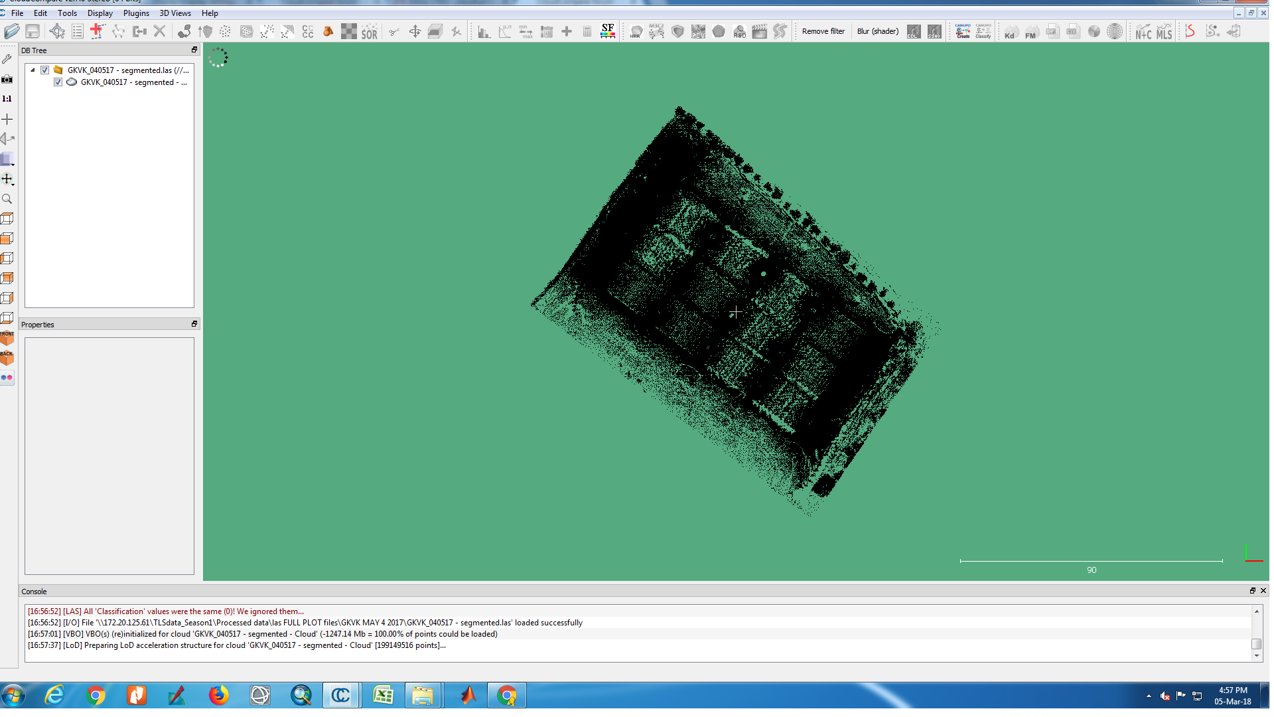1274x717 pixels.
Task: Click the PCV ambient occlusion icon
Action: pos(698,31)
